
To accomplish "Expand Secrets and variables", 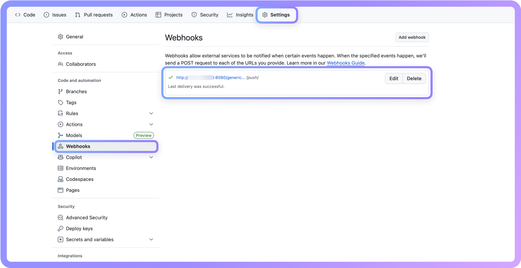I will 151,239.
